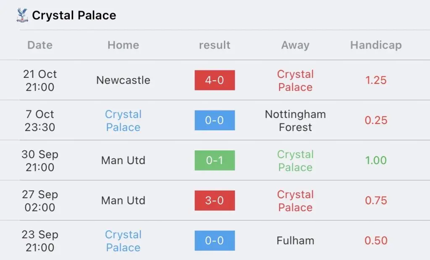Viewport: 430px width, 260px height.
Task: Open the 0-0 result versus Fulham
Action: click(x=215, y=241)
